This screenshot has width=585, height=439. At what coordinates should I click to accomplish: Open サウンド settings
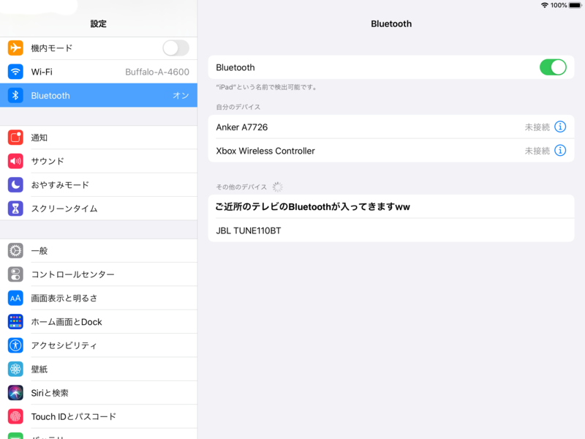pyautogui.click(x=99, y=161)
